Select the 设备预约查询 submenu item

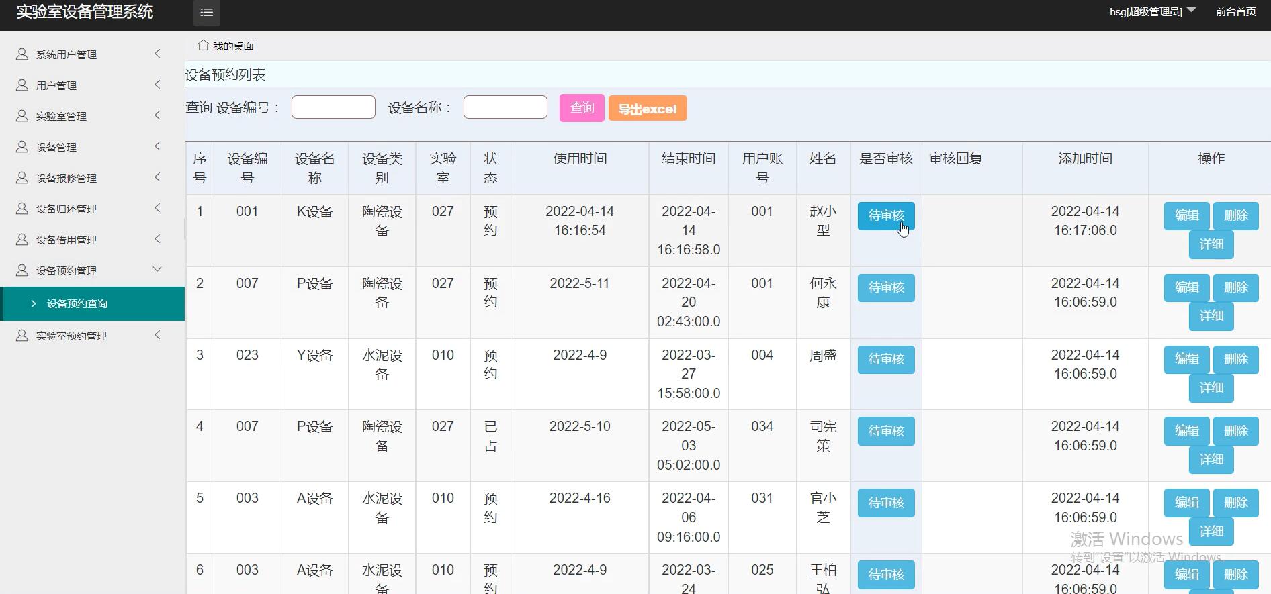click(x=92, y=303)
